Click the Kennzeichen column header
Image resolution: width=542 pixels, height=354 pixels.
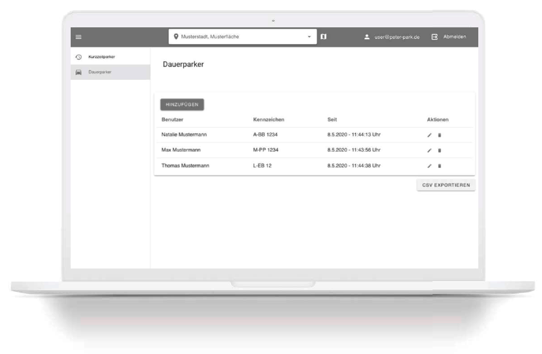click(269, 120)
